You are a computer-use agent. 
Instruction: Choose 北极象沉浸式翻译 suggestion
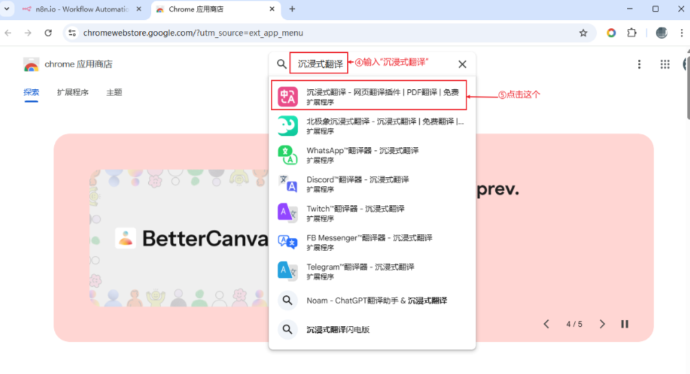(372, 126)
